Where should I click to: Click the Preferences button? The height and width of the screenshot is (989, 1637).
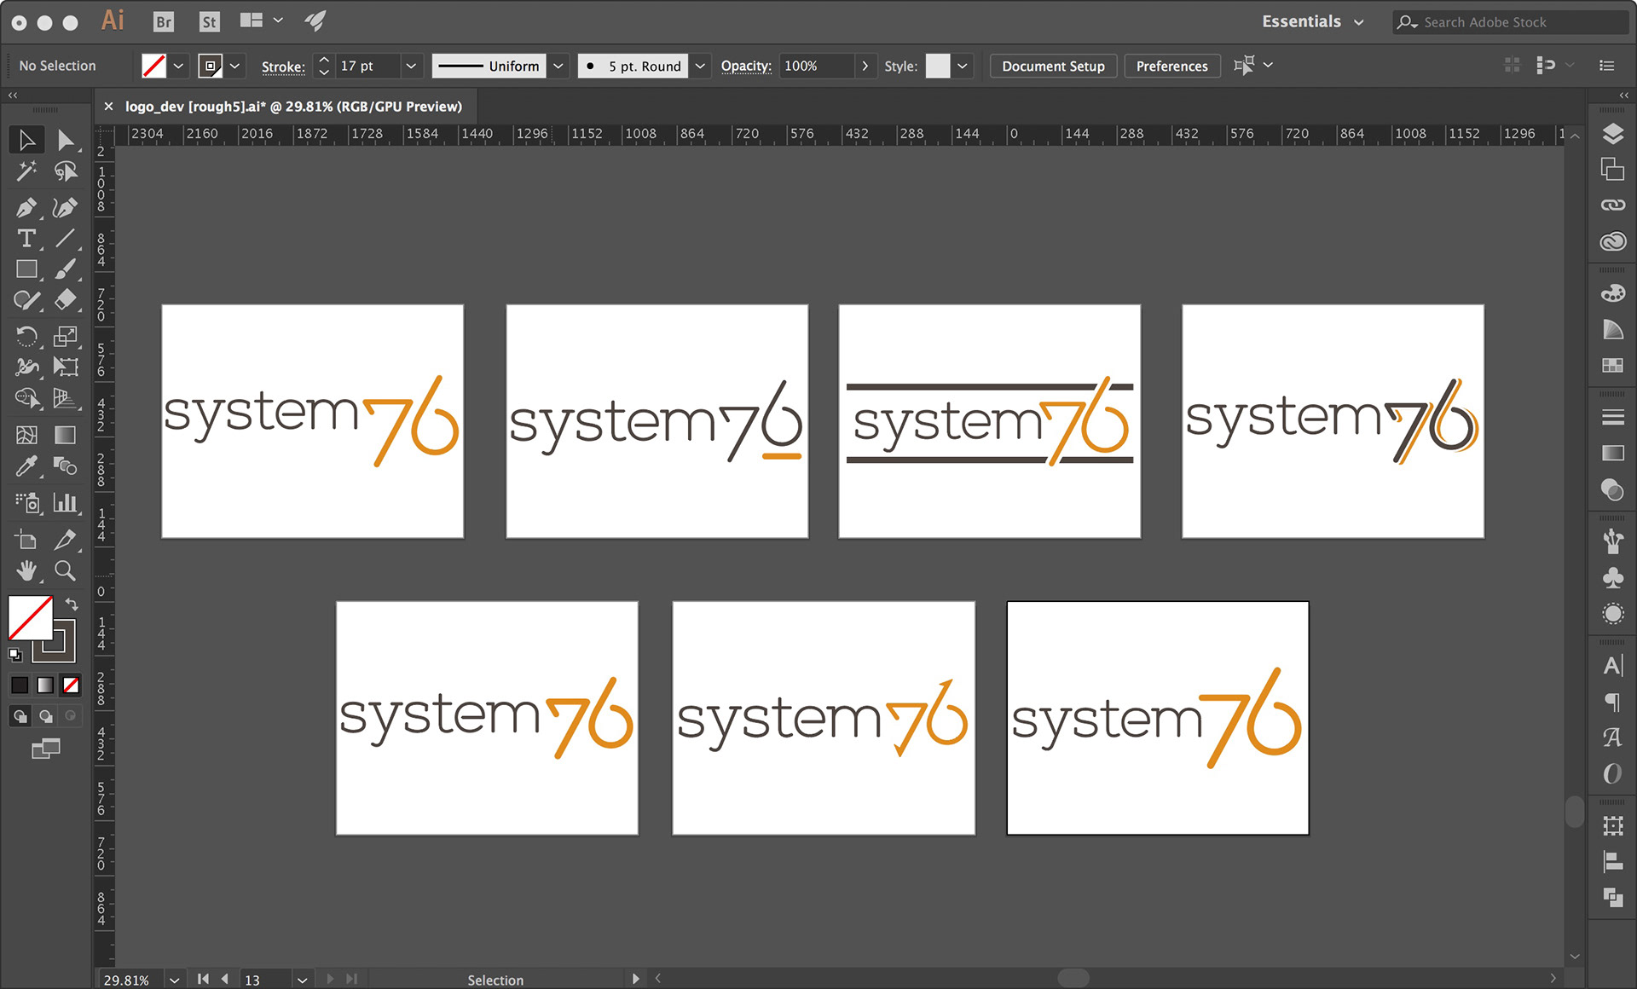[1171, 66]
